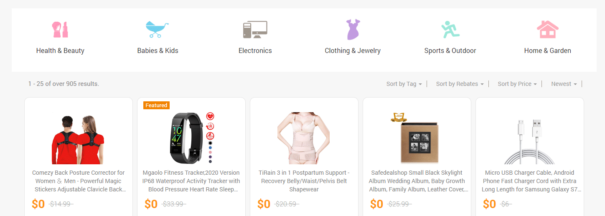Click the Micro USB cable product image
Viewport: 605px width, 216px height.
click(x=529, y=141)
